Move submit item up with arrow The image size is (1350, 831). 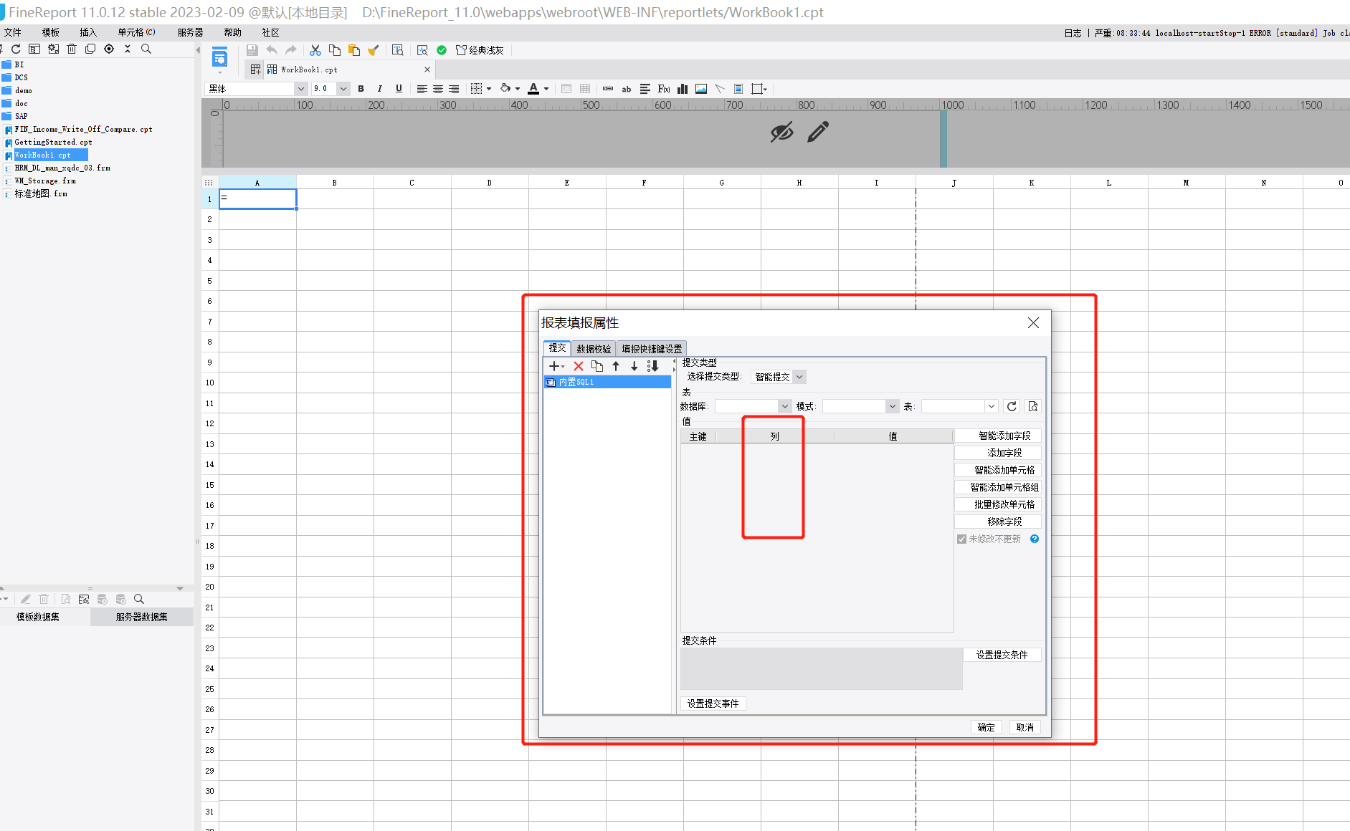click(616, 366)
